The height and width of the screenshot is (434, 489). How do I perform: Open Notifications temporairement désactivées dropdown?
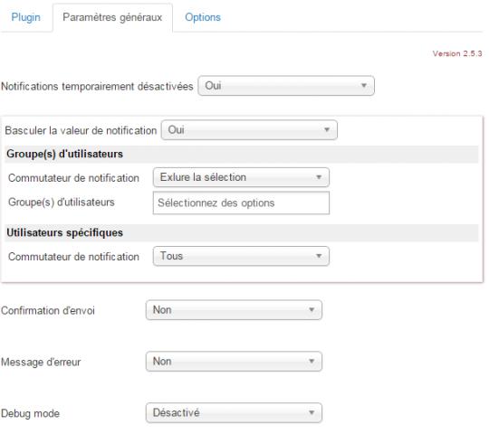pos(286,86)
